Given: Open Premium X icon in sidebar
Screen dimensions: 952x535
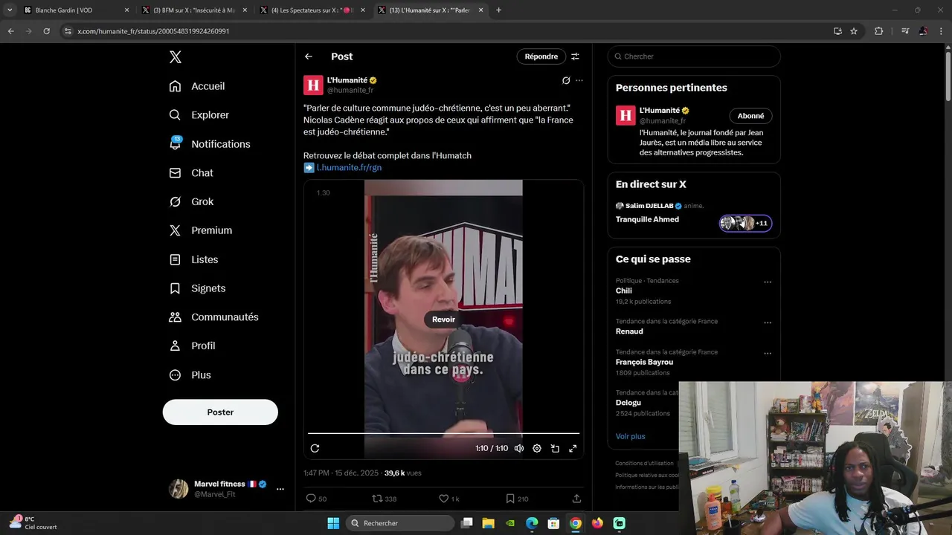Looking at the screenshot, I should click(x=175, y=230).
